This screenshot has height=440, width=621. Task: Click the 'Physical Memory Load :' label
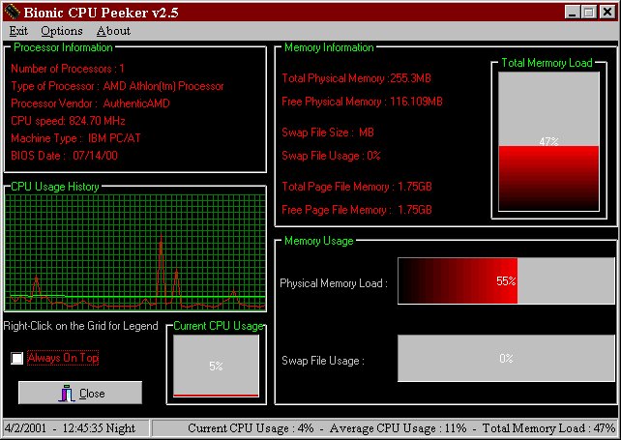tap(334, 283)
